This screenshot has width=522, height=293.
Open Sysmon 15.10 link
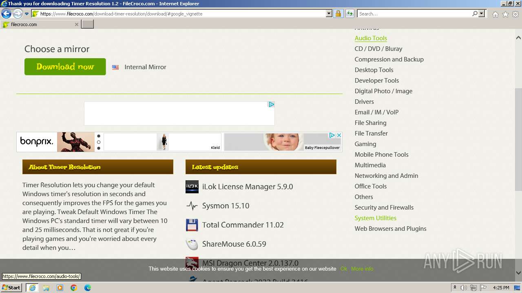(226, 206)
